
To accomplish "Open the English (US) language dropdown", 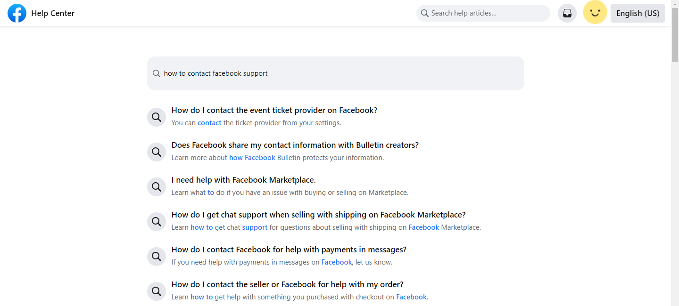I will (x=638, y=13).
